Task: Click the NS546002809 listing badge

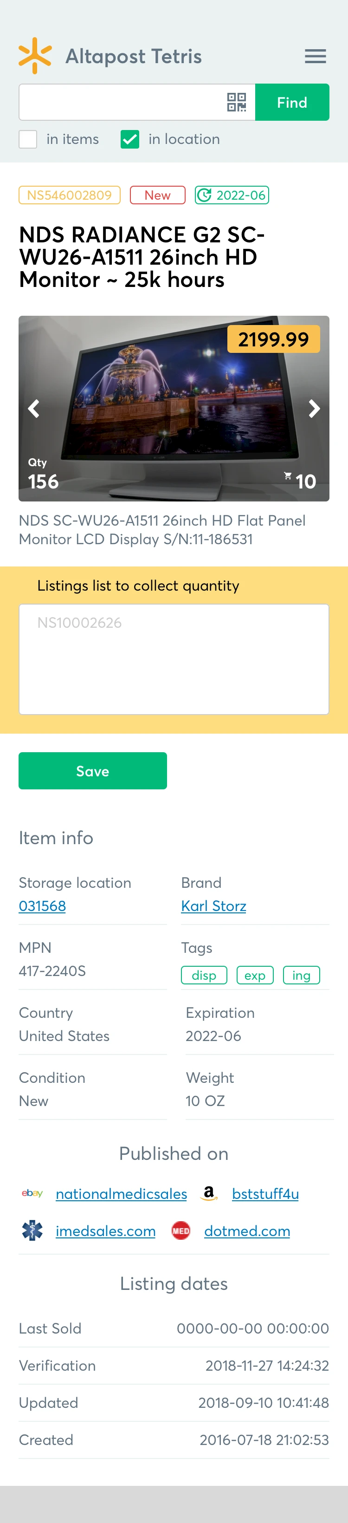Action: tap(69, 195)
